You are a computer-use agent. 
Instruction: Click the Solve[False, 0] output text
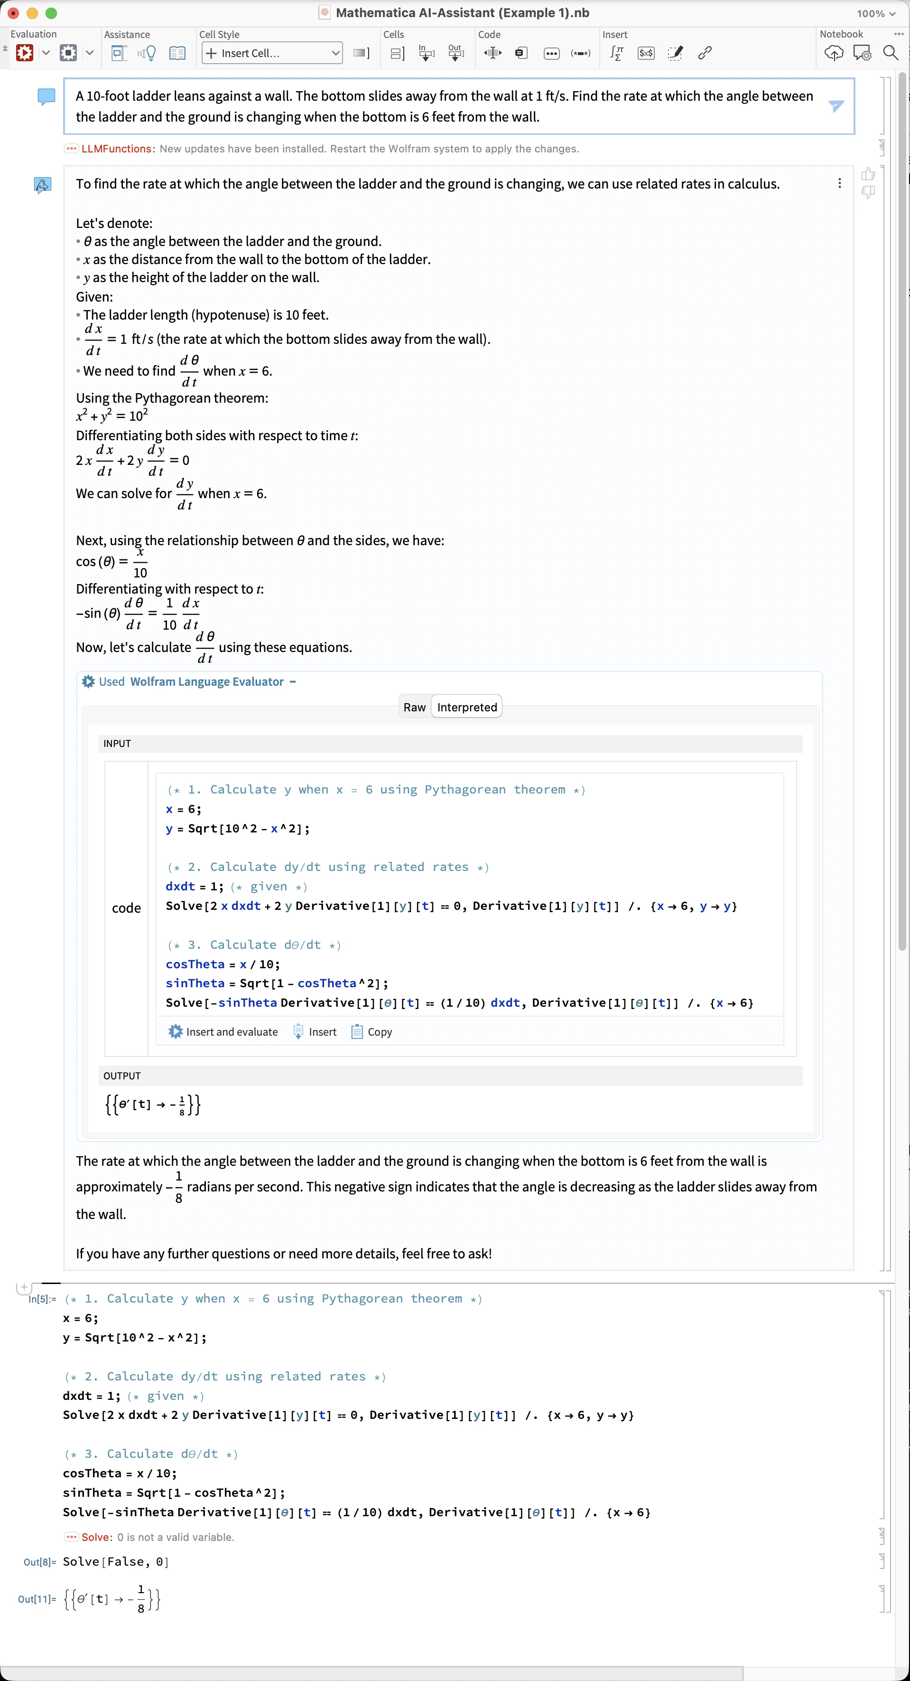pos(115,1562)
